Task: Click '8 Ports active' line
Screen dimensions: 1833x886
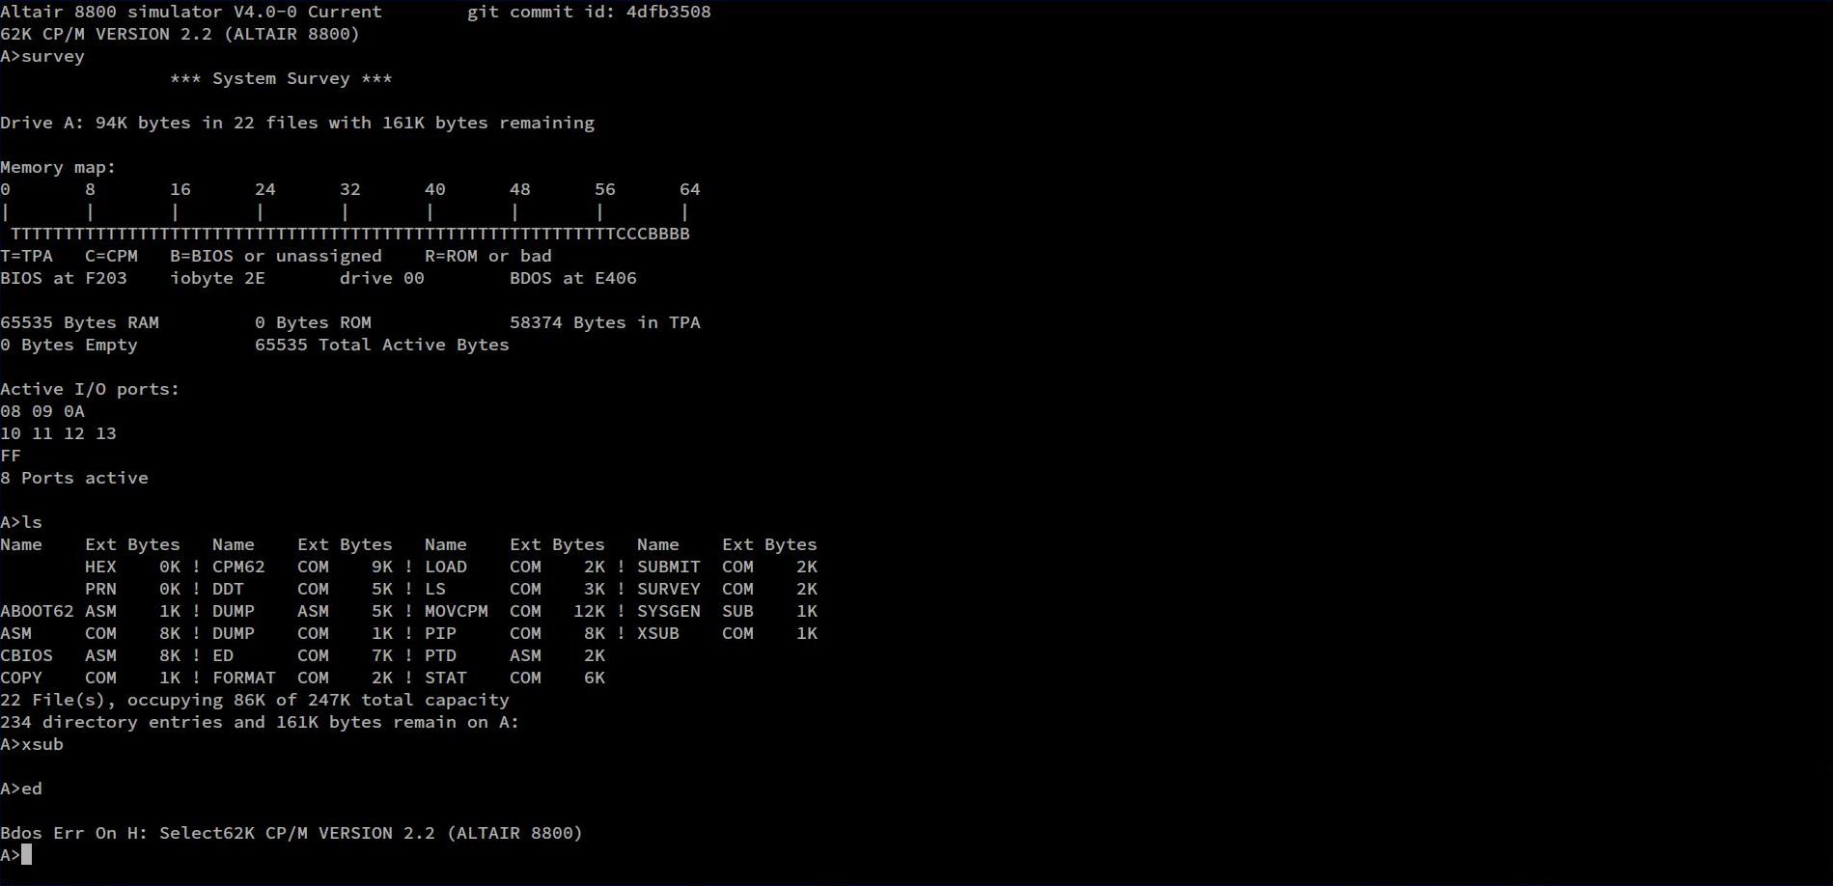Action: 74,478
